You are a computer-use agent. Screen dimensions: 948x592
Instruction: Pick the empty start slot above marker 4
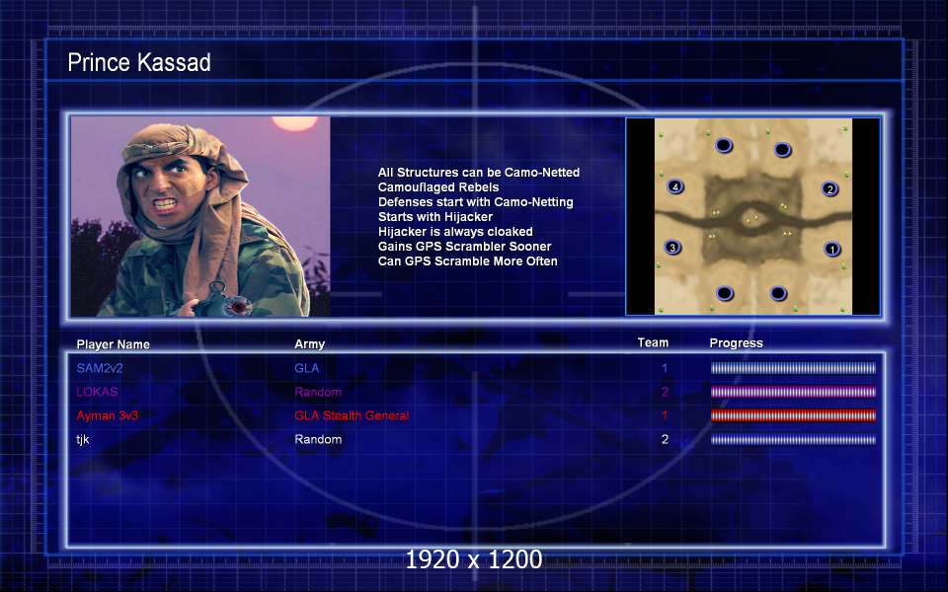tap(724, 146)
